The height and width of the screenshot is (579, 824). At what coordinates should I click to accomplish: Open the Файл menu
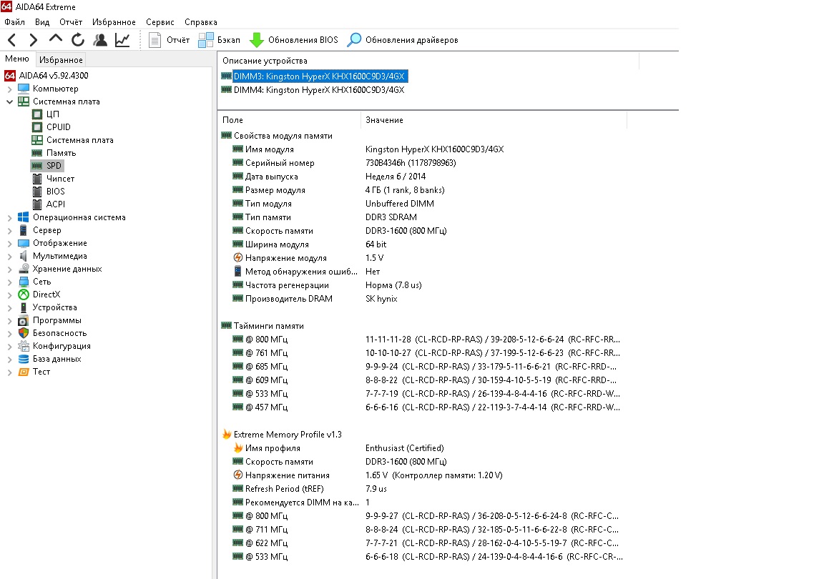tap(15, 22)
